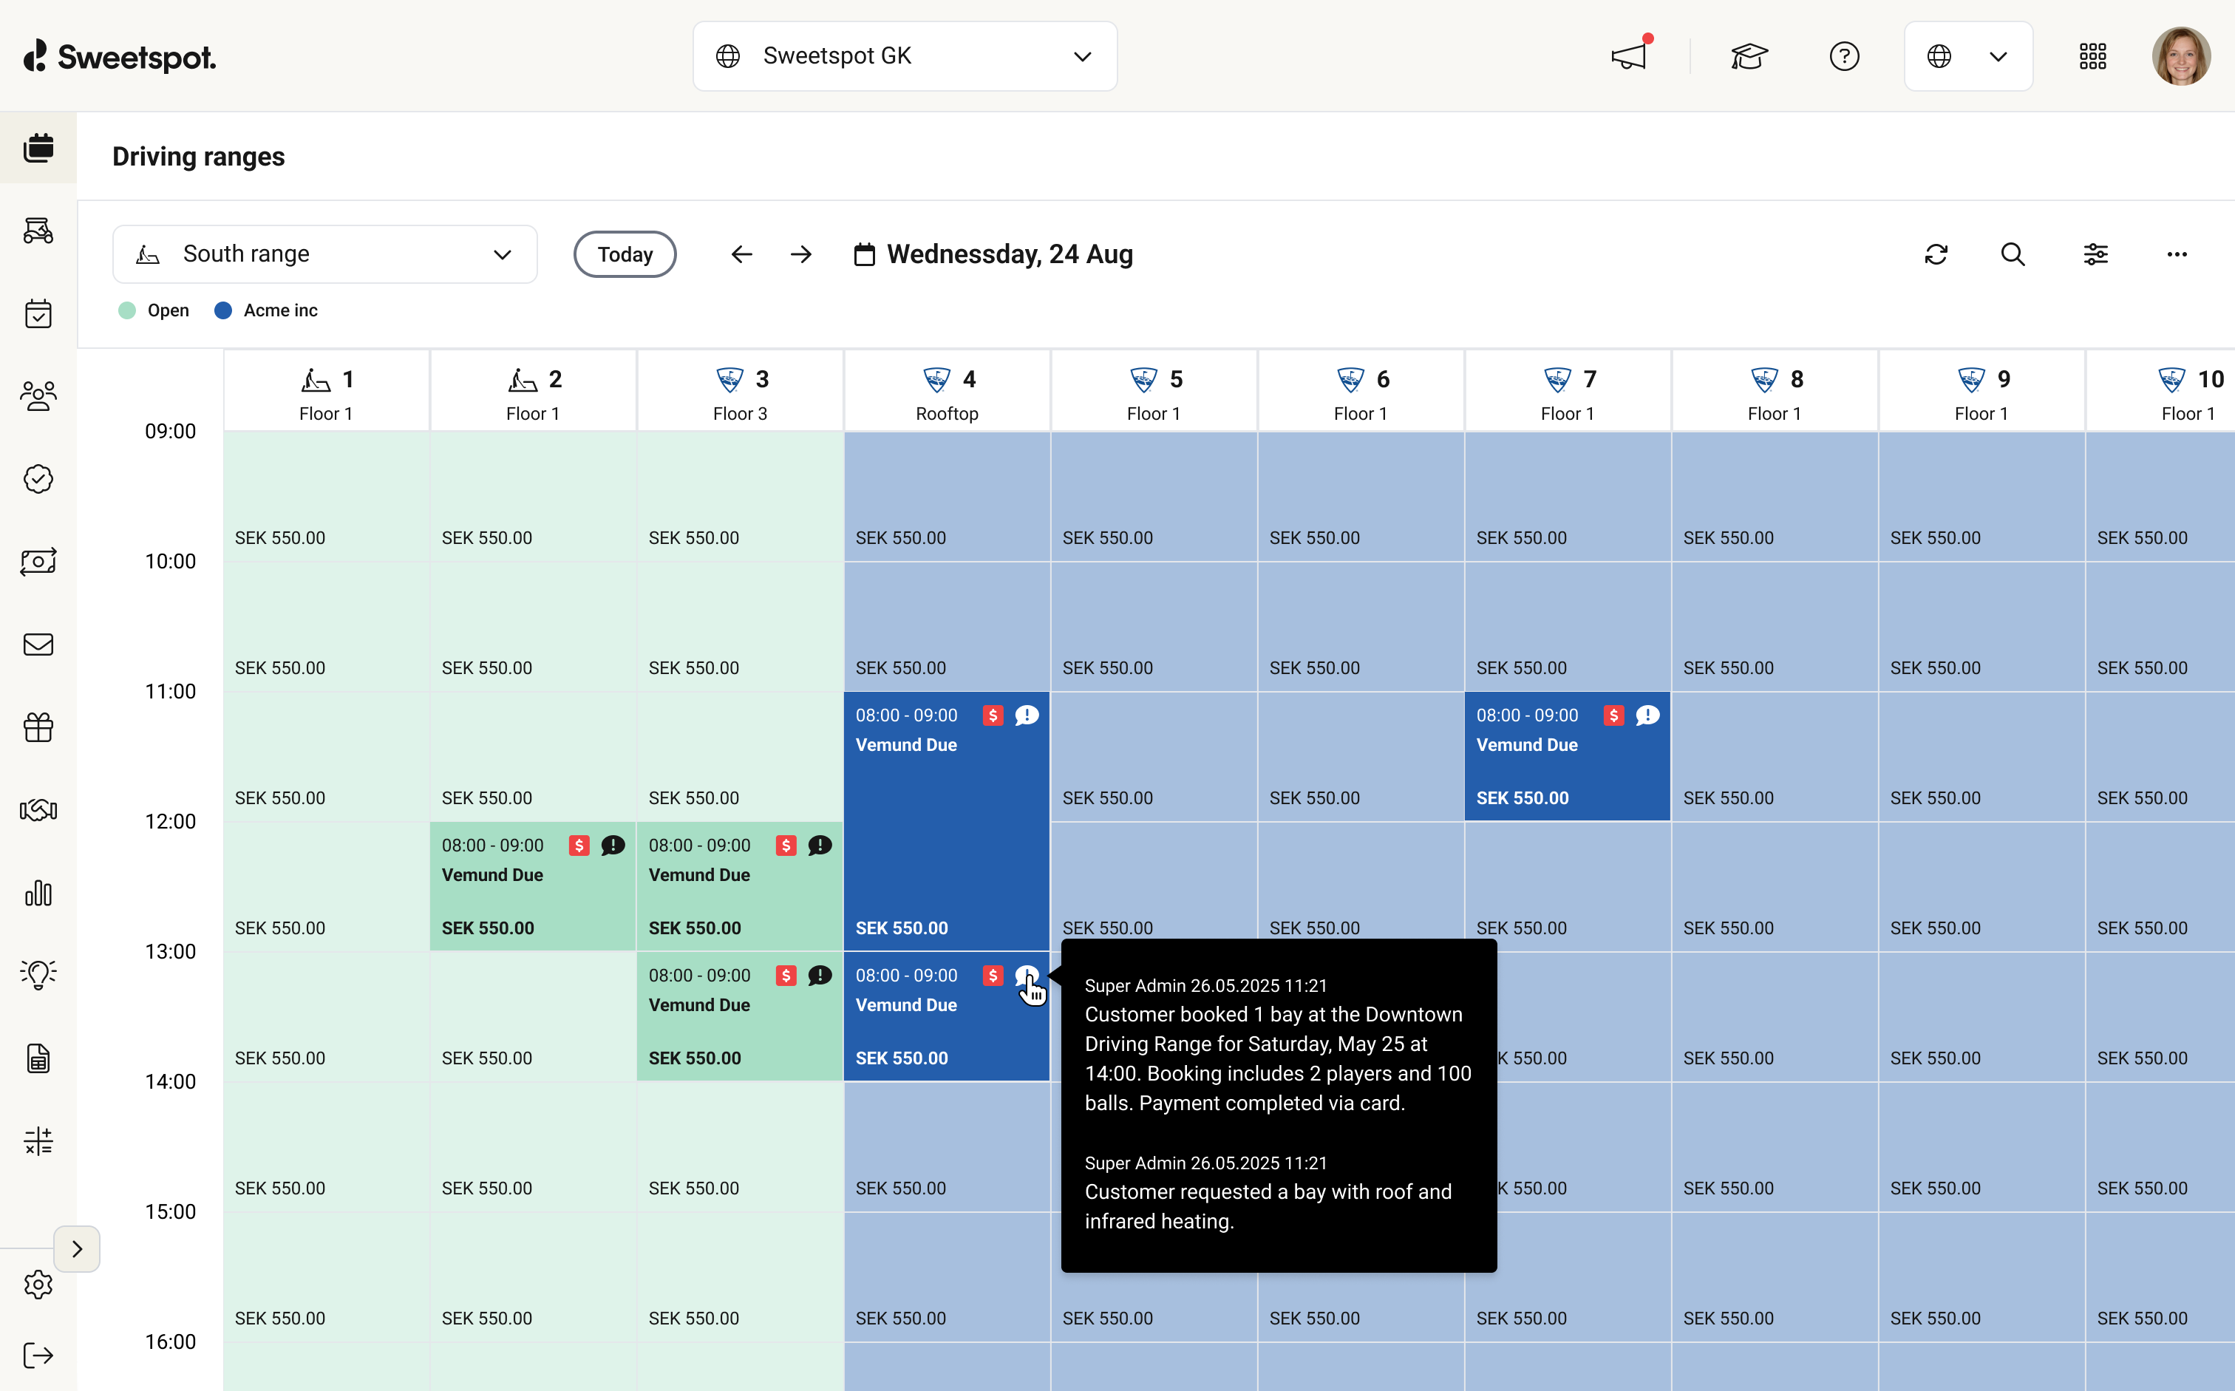Open the statistics bar chart sidebar icon
The height and width of the screenshot is (1391, 2235).
38,892
